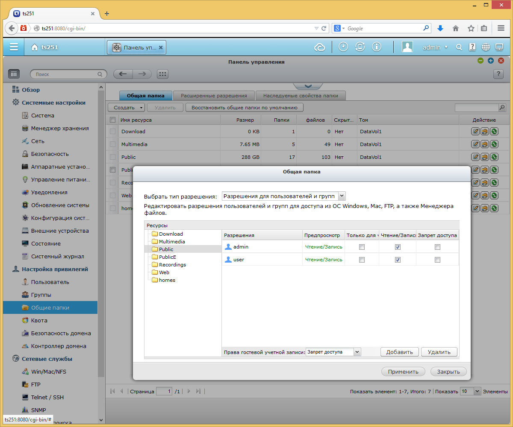Click edit properties icon for Download share

[475, 132]
